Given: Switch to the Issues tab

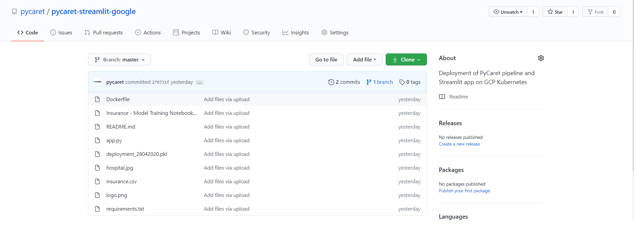Looking at the screenshot, I should [61, 32].
